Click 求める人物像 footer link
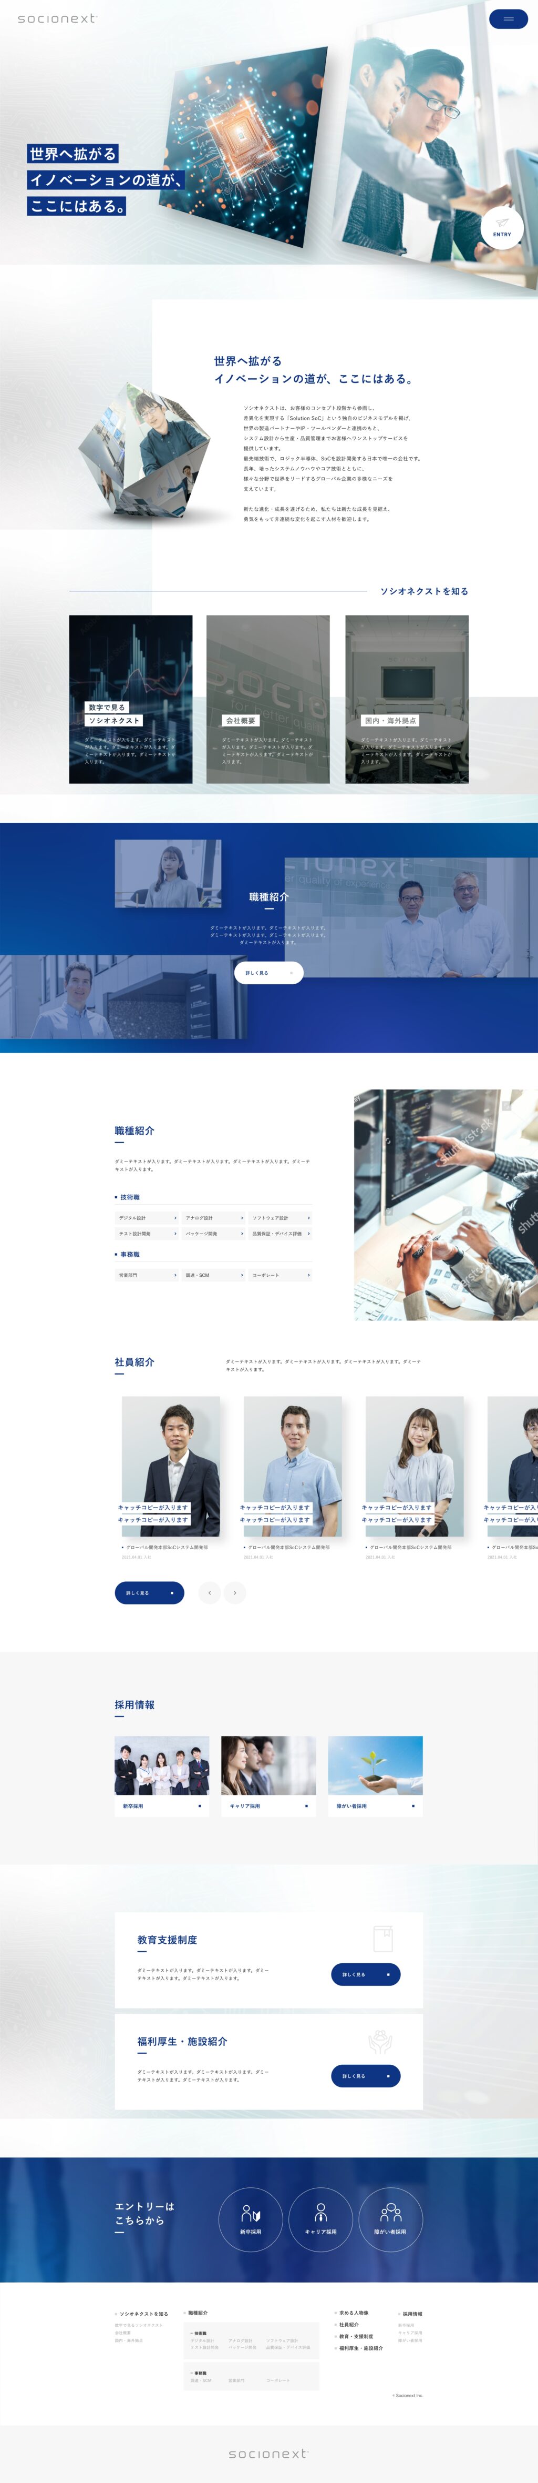Viewport: 538px width, 2483px height. click(x=352, y=2313)
